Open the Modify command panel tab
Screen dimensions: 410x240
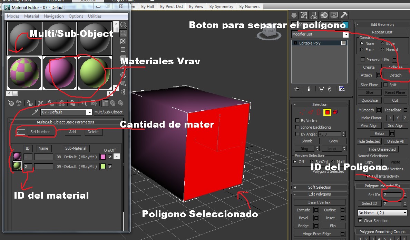pyautogui.click(x=304, y=15)
